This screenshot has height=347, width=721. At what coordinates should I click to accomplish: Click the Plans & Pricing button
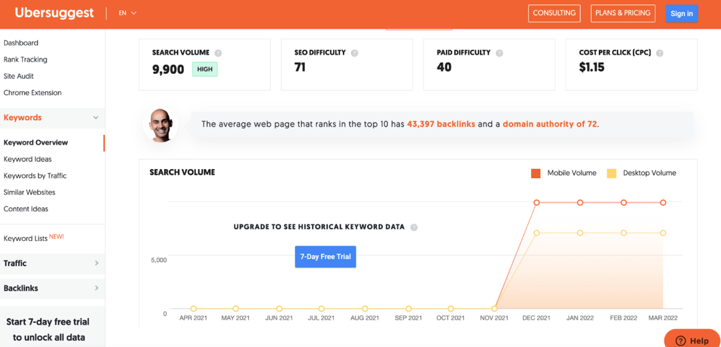click(622, 13)
